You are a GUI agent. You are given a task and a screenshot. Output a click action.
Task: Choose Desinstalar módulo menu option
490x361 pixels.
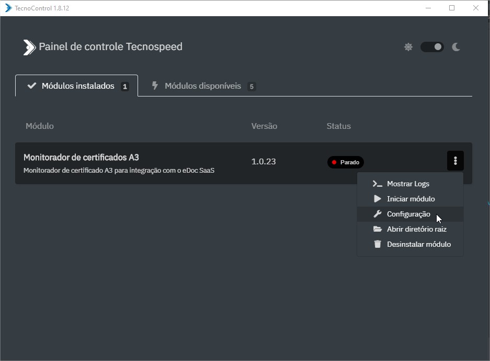point(410,245)
